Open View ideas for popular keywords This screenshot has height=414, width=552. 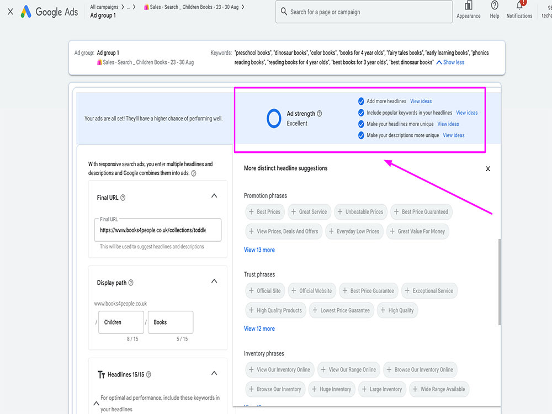tap(467, 113)
